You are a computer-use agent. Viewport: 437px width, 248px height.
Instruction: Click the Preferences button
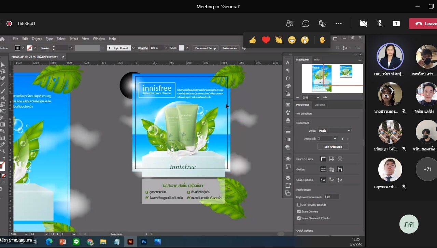tap(229, 48)
